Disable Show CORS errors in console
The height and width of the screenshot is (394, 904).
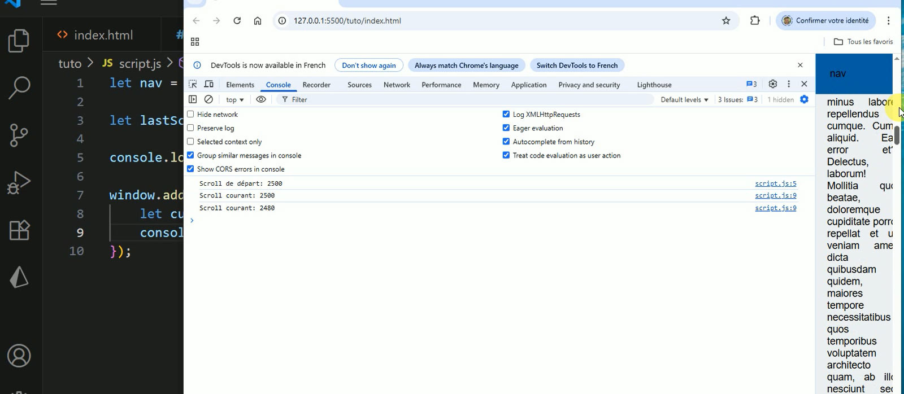190,168
